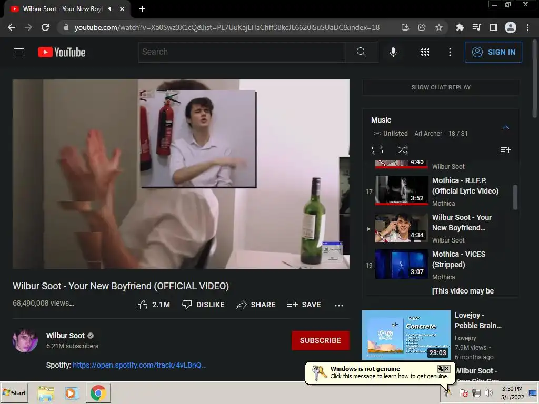This screenshot has width=539, height=404.
Task: Toggle playlist shuffle
Action: [x=402, y=150]
